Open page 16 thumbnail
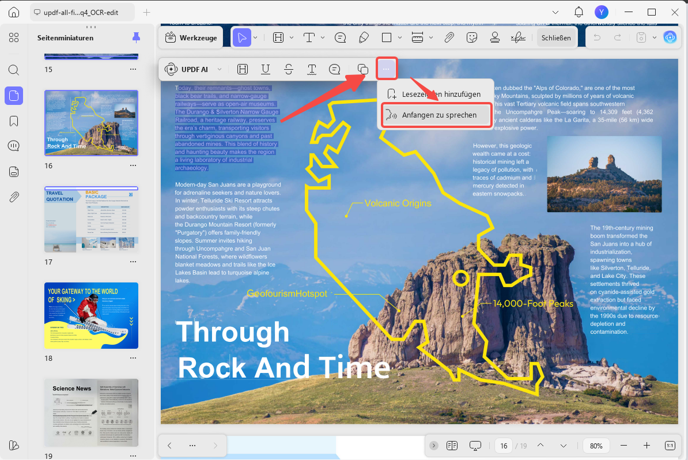 [x=91, y=123]
